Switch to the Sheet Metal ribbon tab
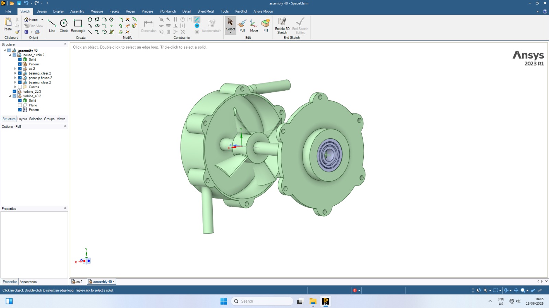 coord(206,11)
